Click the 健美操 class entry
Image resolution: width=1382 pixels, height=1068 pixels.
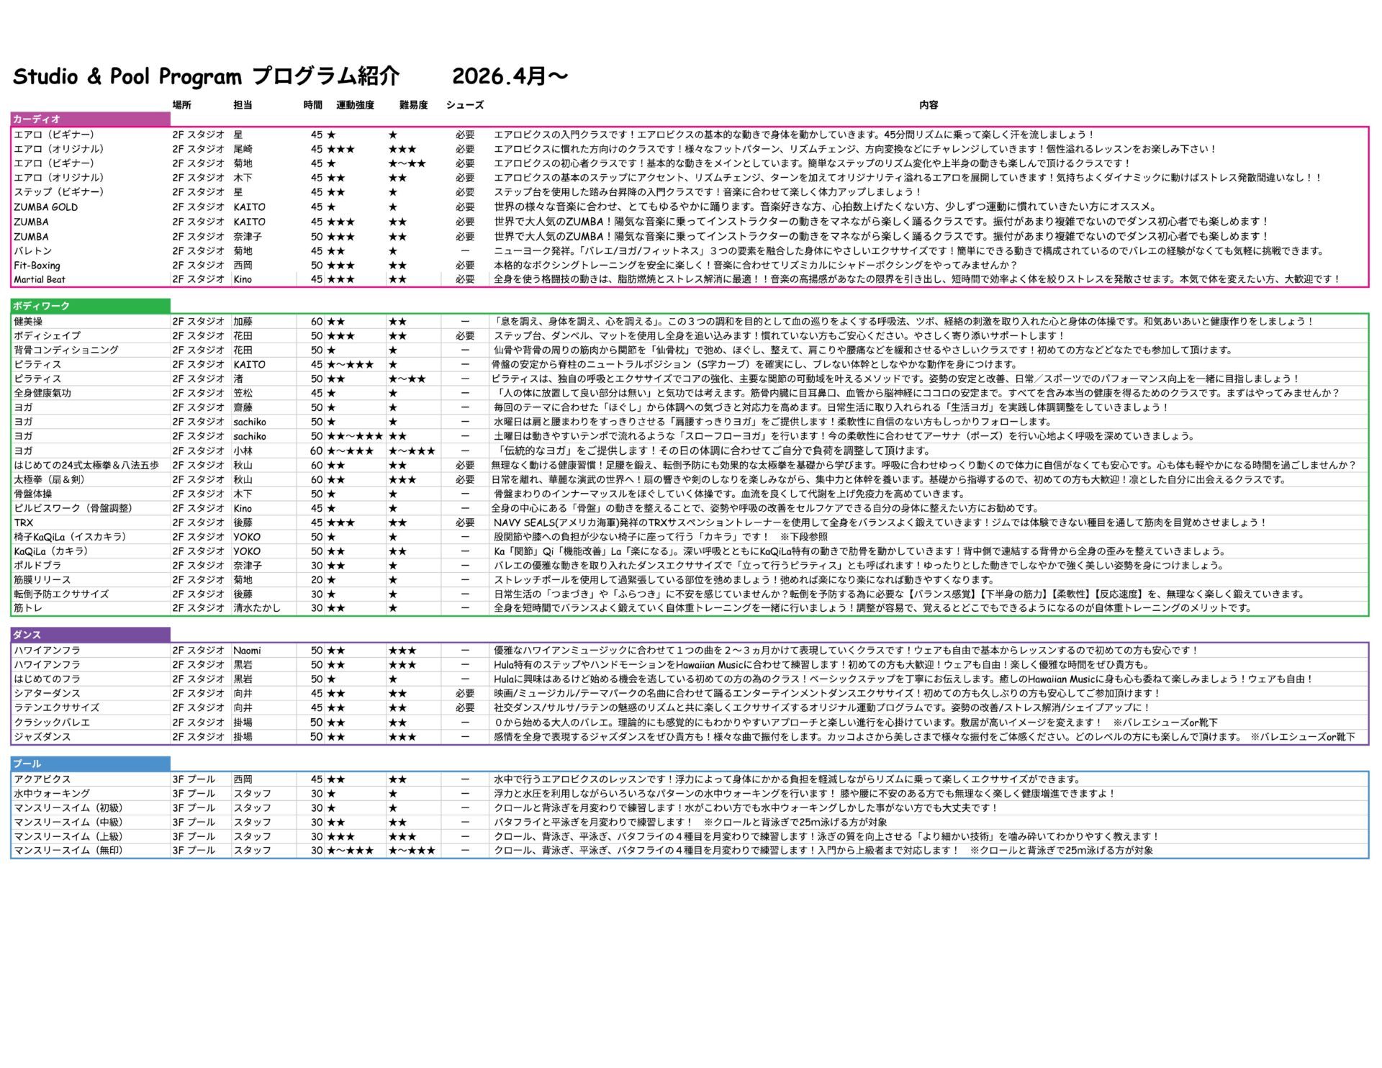coord(28,322)
